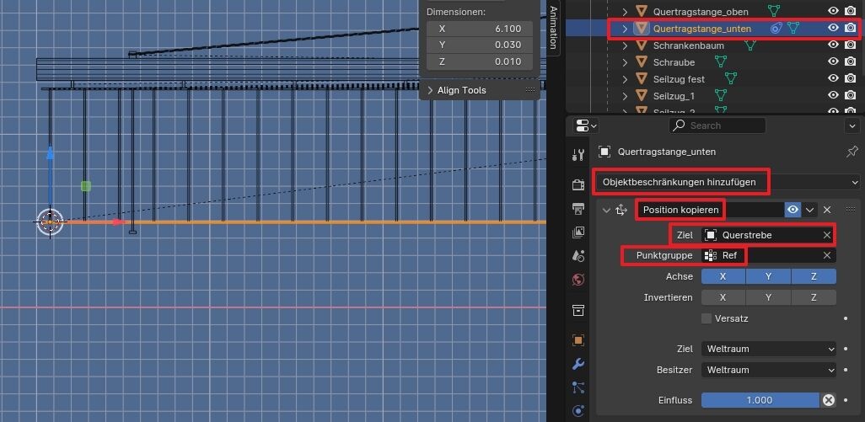Hide Schrankenbaum in the viewport

coord(833,45)
